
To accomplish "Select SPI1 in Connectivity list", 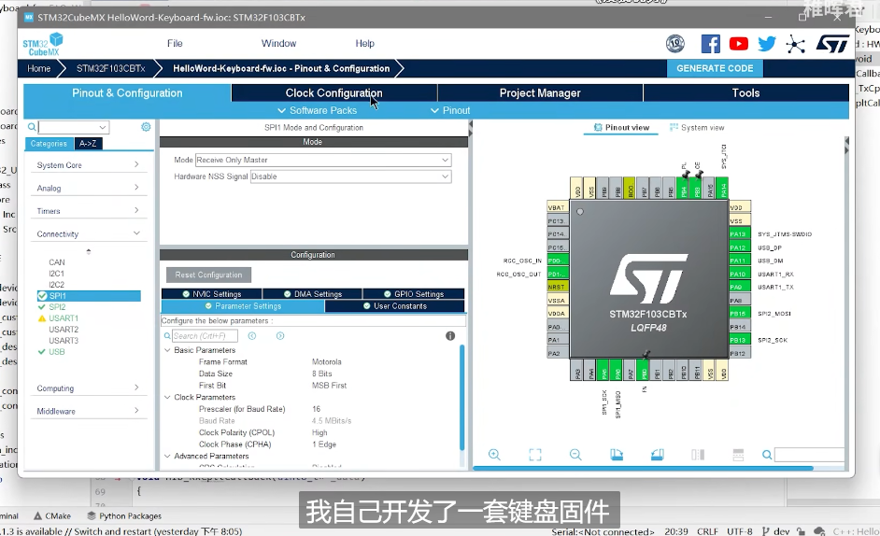I will pos(89,296).
